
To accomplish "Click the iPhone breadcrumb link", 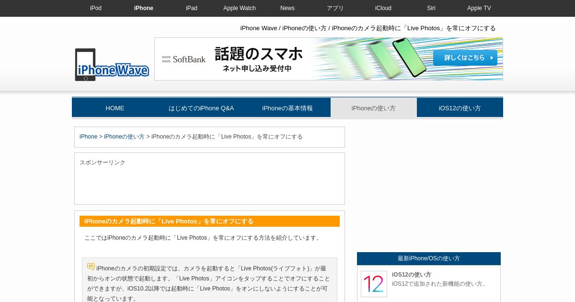I will (88, 137).
